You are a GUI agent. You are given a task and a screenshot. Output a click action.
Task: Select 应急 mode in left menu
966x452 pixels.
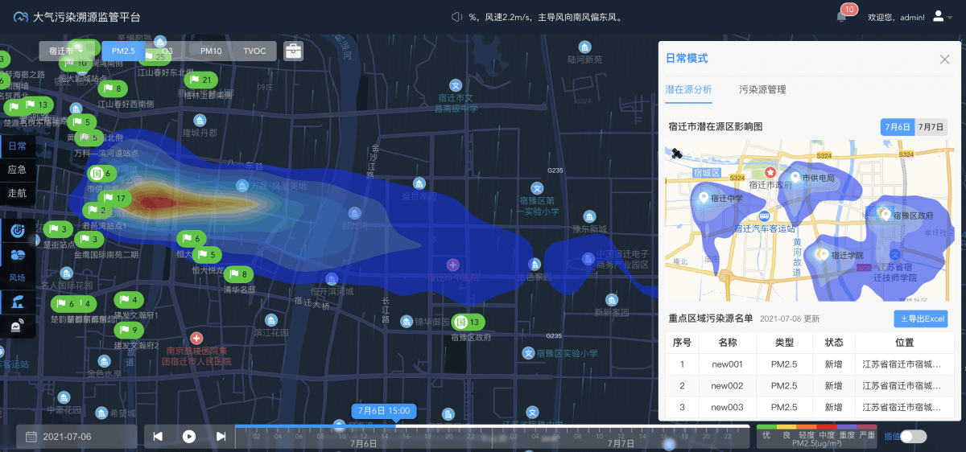point(17,170)
